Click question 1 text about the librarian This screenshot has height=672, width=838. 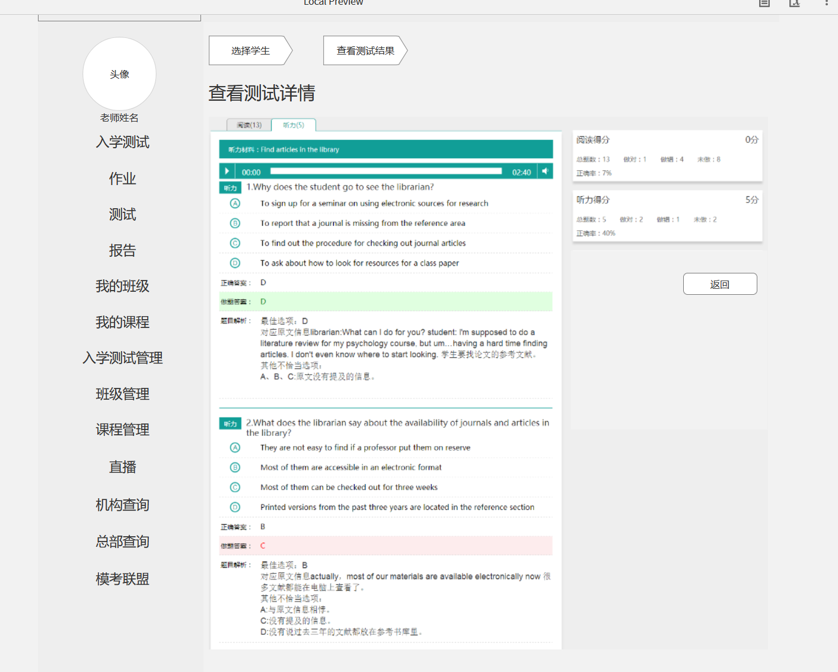coord(340,187)
